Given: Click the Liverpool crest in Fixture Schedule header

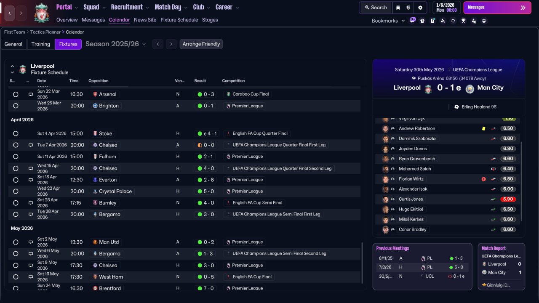Looking at the screenshot, I should coord(23,69).
